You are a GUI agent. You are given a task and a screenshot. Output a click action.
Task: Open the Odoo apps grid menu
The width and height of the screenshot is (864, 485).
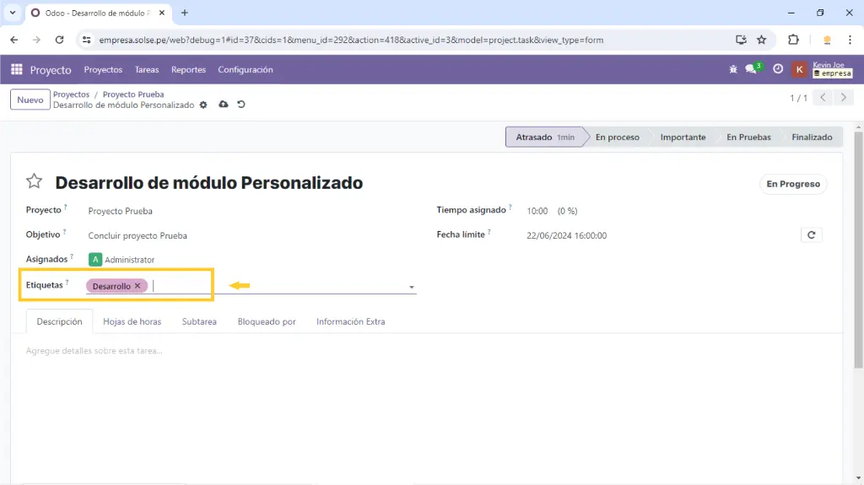17,70
